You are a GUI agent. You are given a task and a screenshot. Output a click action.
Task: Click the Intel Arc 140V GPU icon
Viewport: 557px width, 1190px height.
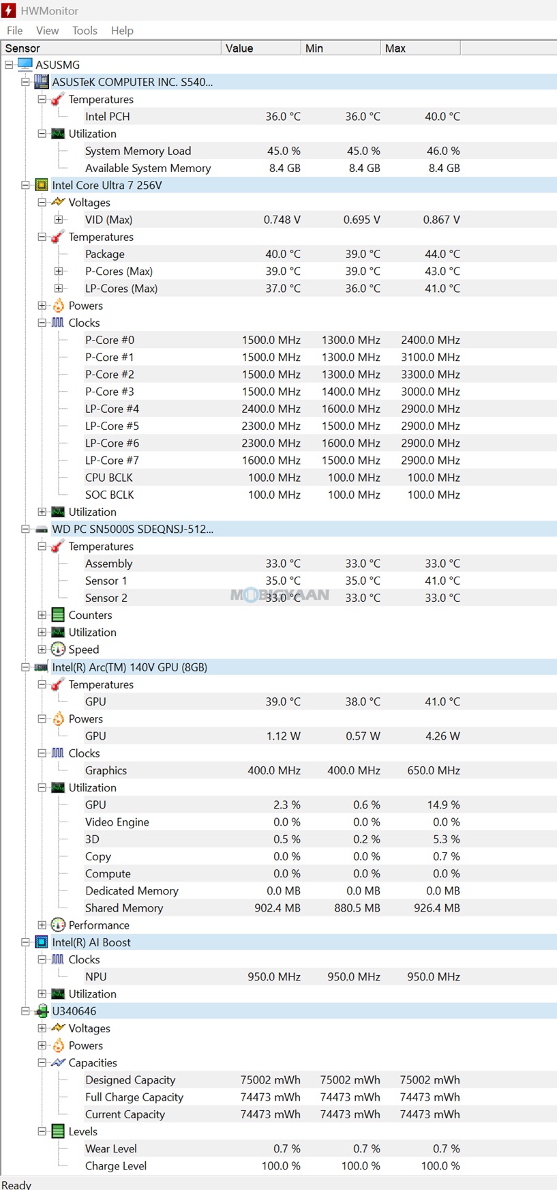pyautogui.click(x=42, y=667)
